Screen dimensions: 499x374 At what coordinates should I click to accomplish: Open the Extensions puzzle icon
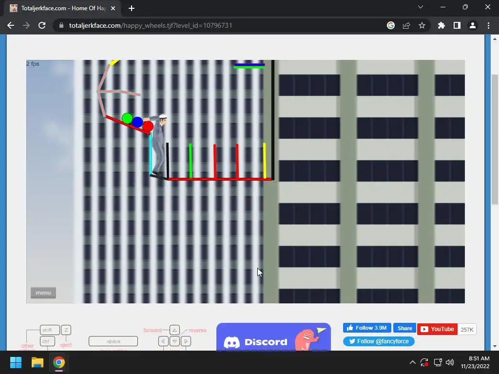[x=441, y=25]
